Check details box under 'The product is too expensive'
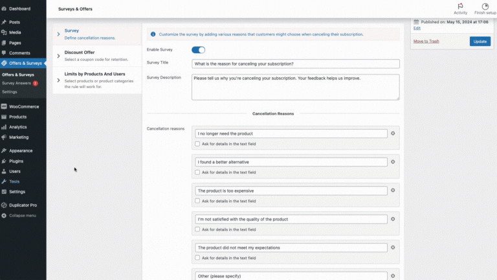Screen dimensions: 497x280 tap(197, 201)
